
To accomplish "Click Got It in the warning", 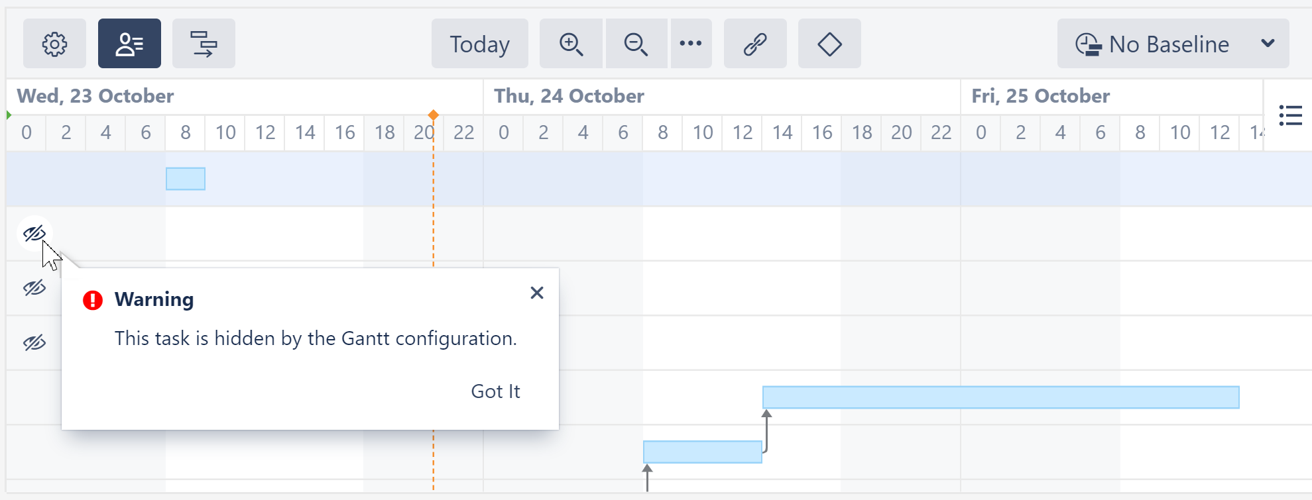I will (x=495, y=391).
